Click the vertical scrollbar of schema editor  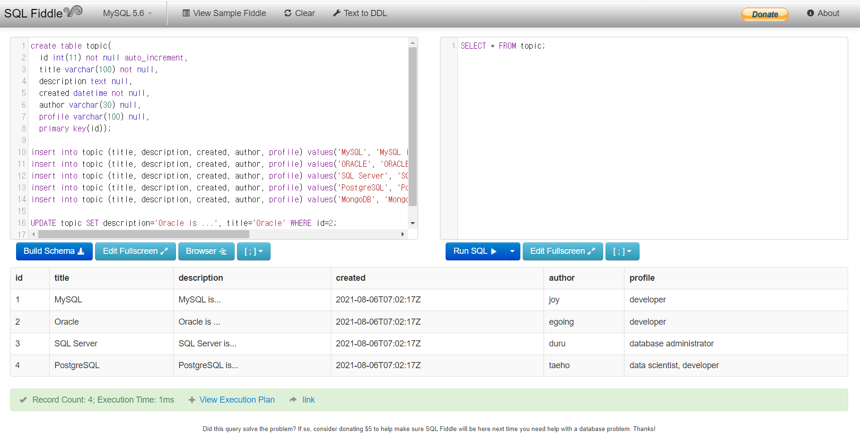click(412, 127)
